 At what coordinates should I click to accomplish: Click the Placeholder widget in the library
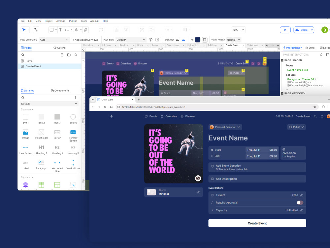[x=41, y=134]
